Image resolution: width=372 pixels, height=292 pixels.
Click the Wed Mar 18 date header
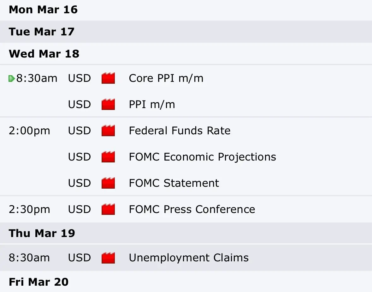coord(44,54)
